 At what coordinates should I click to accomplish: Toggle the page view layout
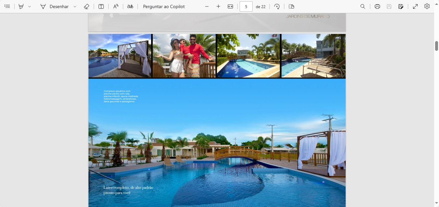click(x=291, y=6)
